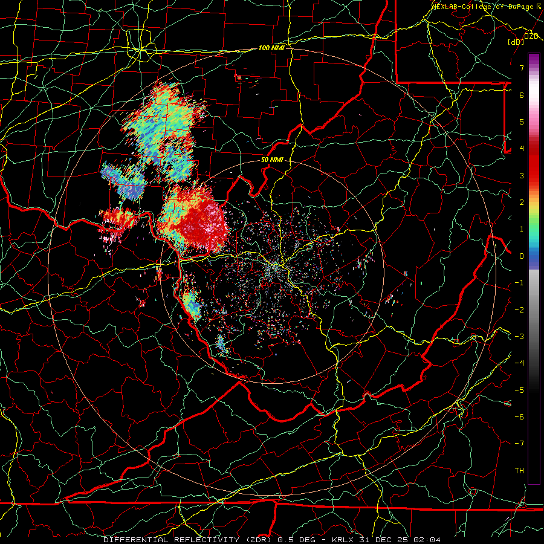Click the 7 value on the dB scale
Image resolution: width=544 pixels, height=544 pixels.
(x=522, y=68)
